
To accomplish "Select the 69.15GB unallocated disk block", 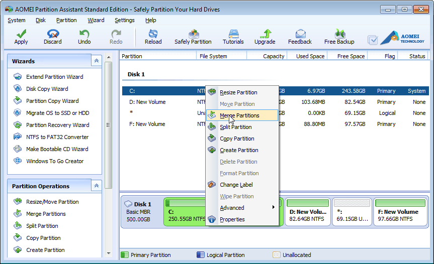I will (x=352, y=212).
